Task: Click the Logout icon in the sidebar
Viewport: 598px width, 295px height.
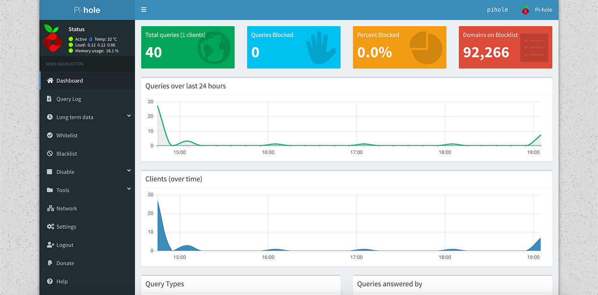Action: 50,245
